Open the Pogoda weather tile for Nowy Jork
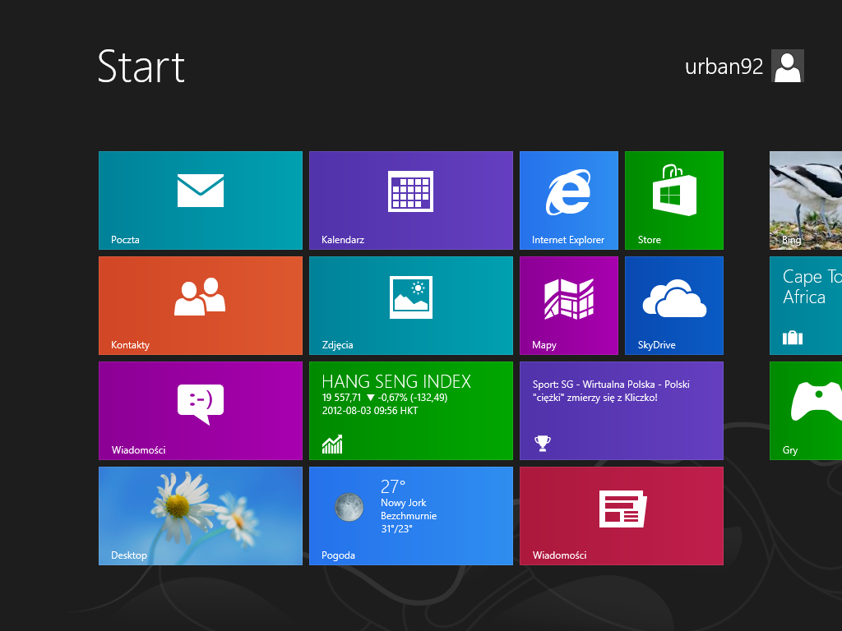This screenshot has width=842, height=631. click(410, 515)
